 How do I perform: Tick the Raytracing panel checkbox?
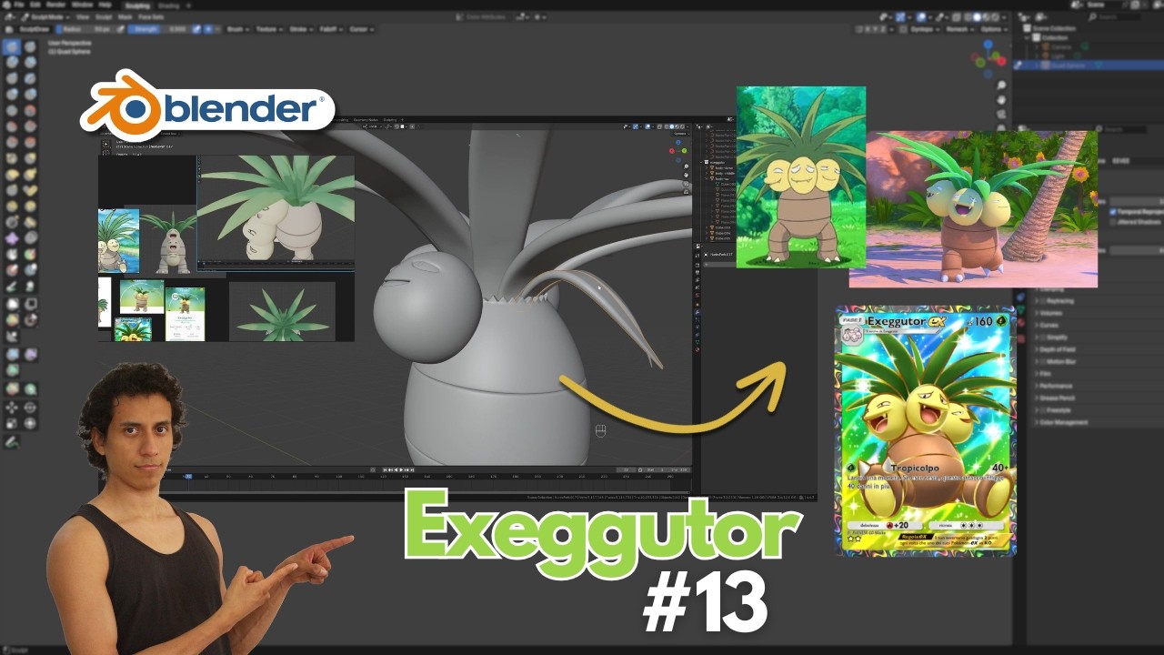coord(1043,301)
